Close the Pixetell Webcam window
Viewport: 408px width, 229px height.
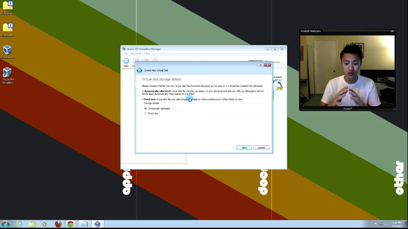click(x=392, y=31)
